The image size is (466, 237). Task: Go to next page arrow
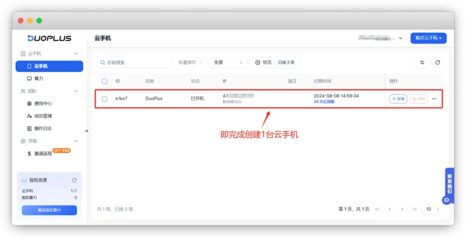(x=402, y=209)
